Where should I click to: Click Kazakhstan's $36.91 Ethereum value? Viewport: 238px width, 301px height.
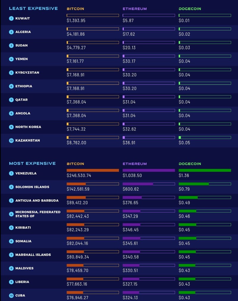click(x=129, y=143)
